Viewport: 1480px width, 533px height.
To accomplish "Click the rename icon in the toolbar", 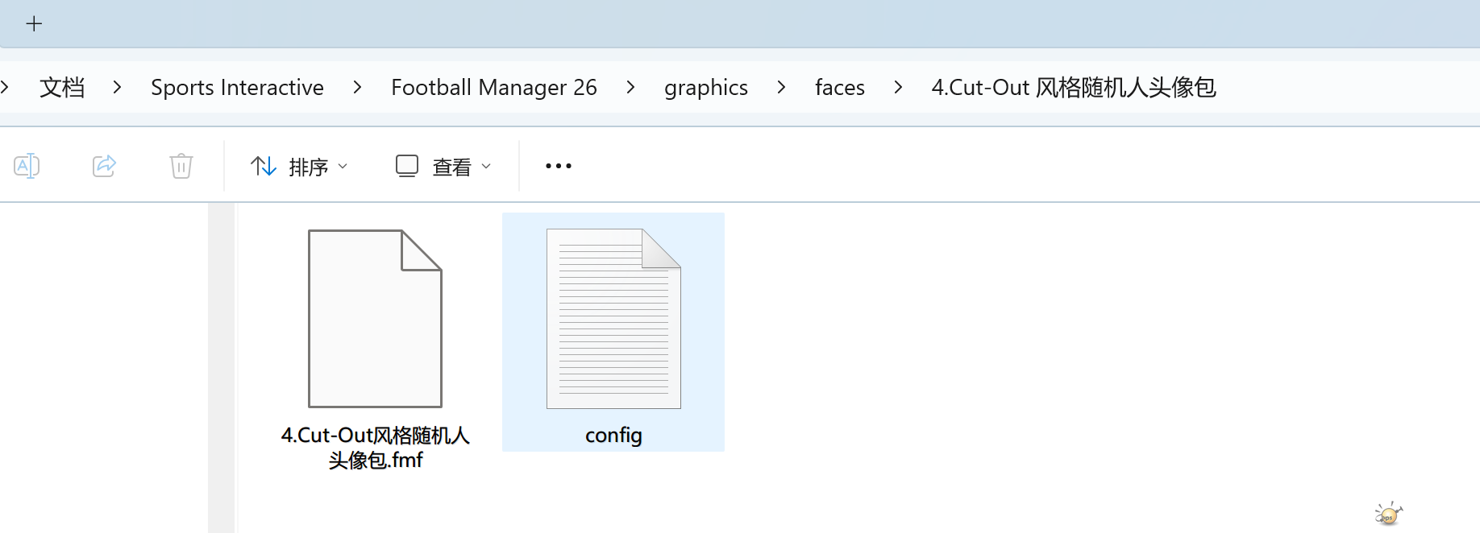I will 27,166.
